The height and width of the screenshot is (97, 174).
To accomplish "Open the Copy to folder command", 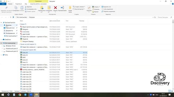I will pos(49,9).
